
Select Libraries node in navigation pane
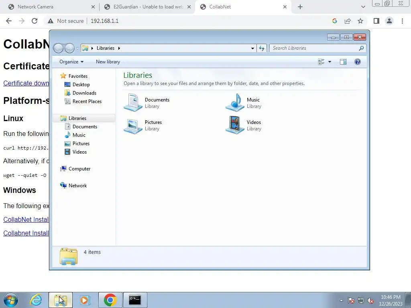tap(84, 118)
